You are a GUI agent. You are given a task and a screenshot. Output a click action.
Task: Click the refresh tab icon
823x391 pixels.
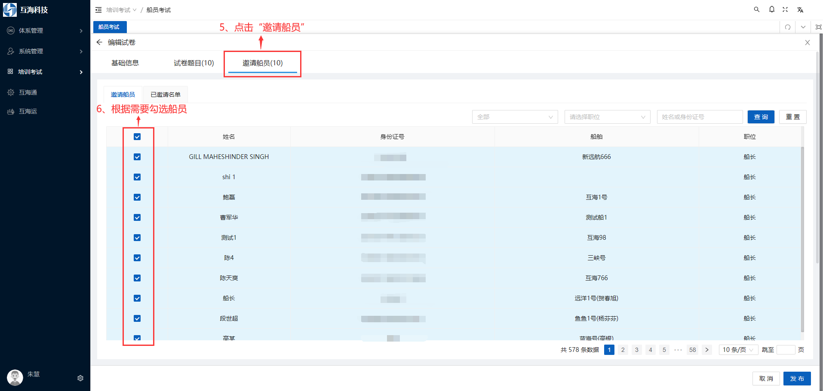coord(788,27)
